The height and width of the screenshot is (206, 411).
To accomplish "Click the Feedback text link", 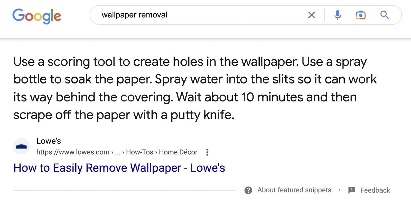I will [375, 190].
